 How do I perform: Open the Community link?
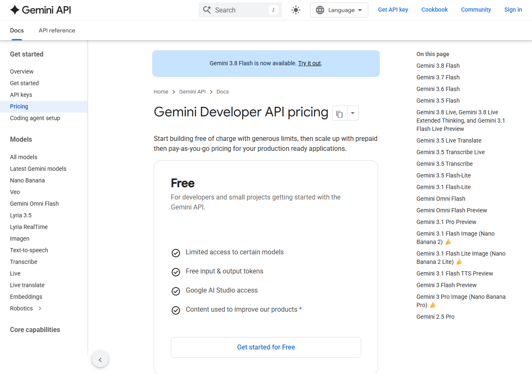pyautogui.click(x=476, y=10)
